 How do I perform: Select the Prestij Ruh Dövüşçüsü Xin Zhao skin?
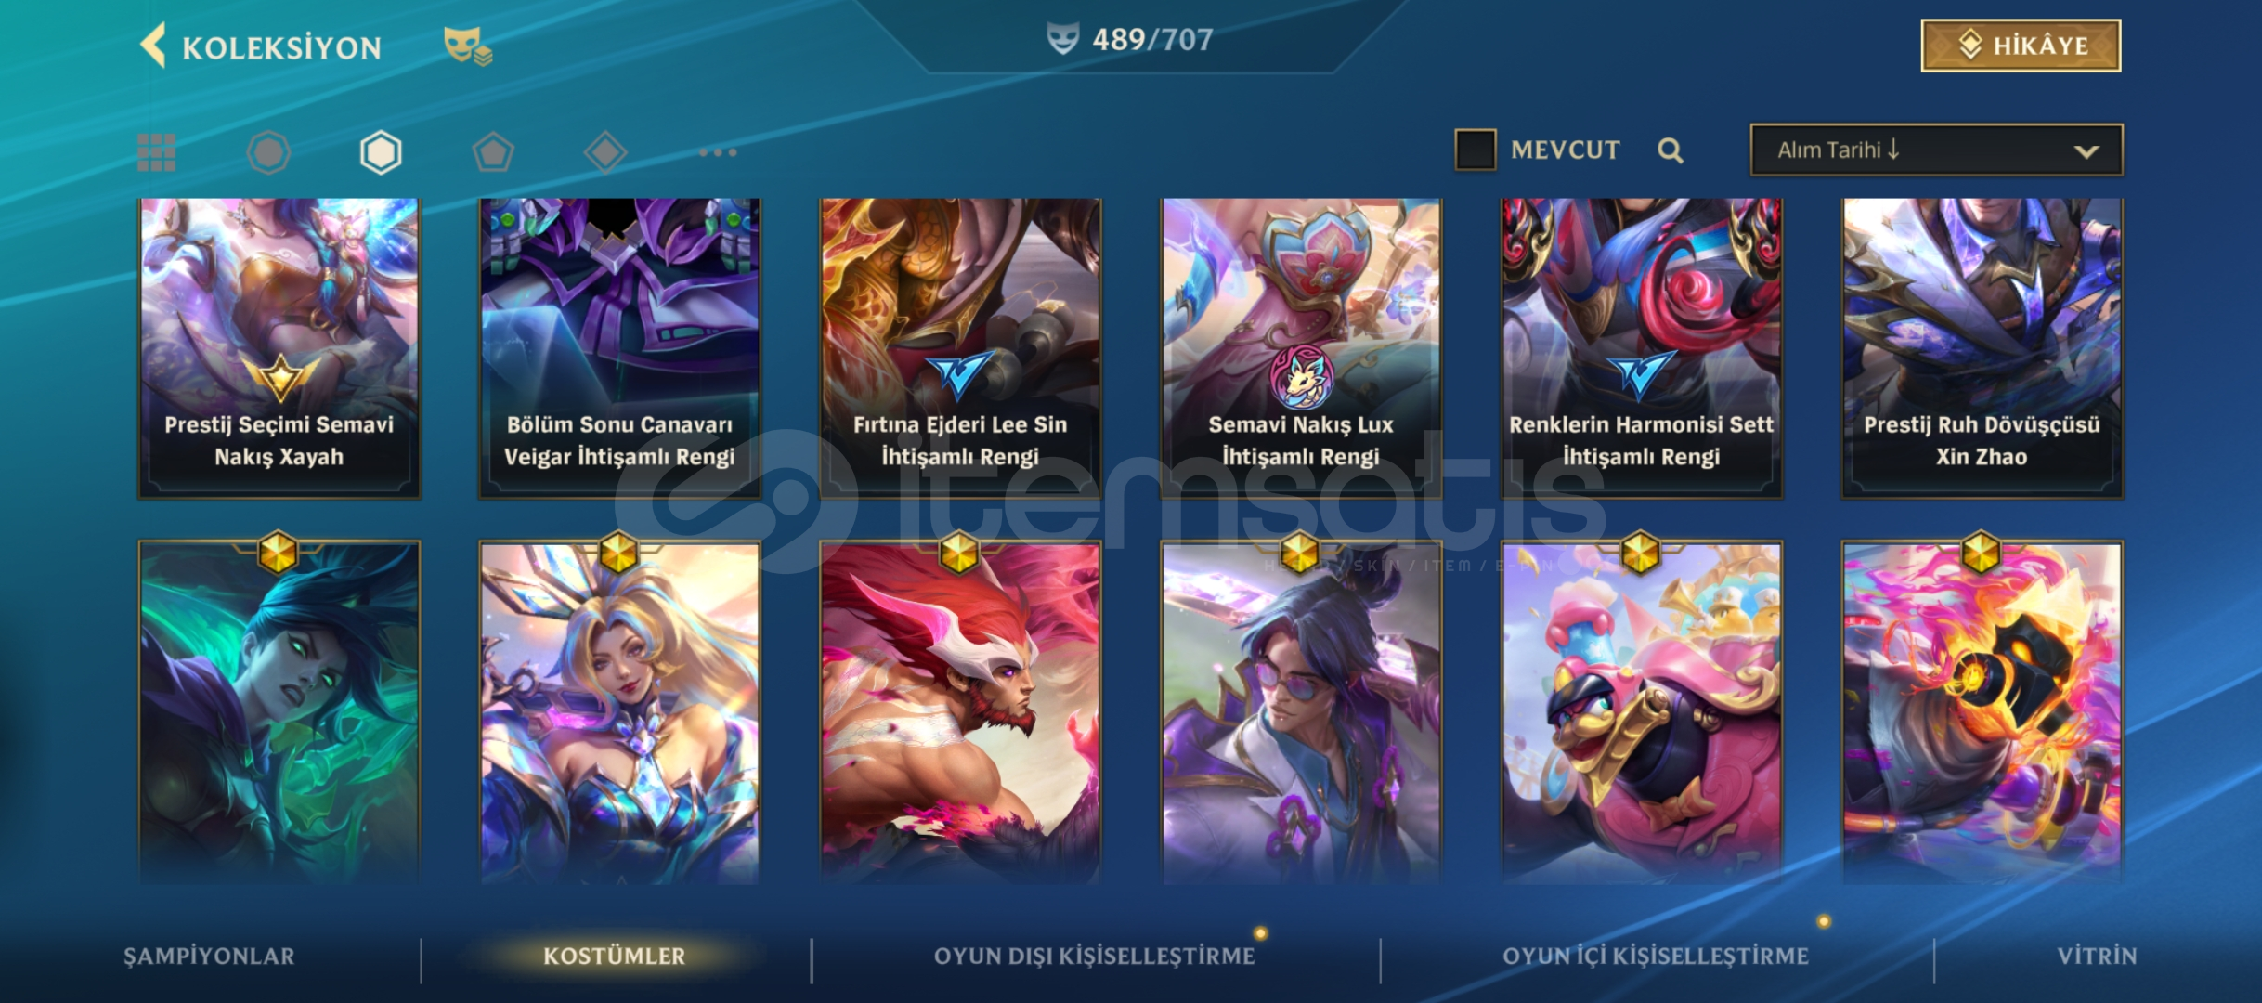coord(1982,348)
